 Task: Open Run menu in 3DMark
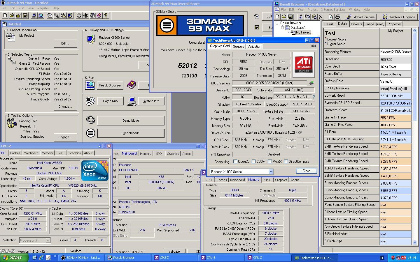pyautogui.click(x=21, y=8)
